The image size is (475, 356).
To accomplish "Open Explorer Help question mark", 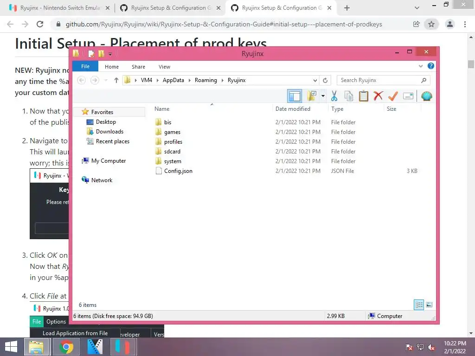I will click(x=430, y=66).
